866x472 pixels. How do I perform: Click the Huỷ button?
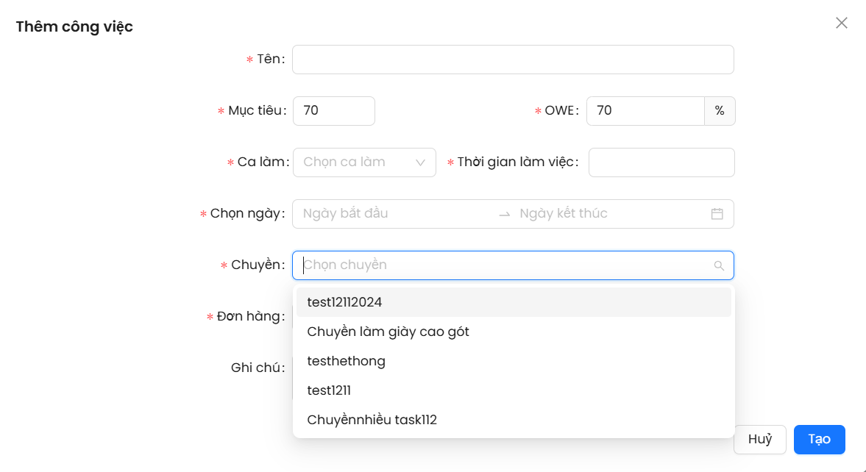[x=759, y=440]
